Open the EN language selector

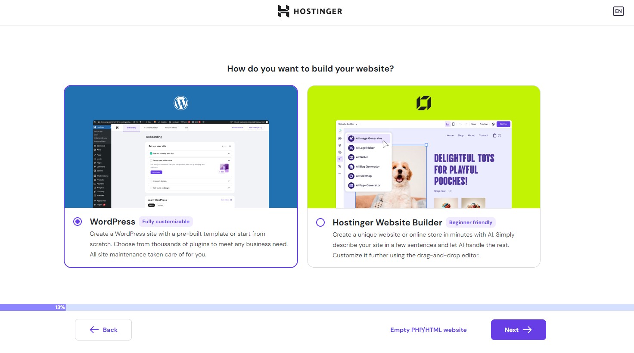coord(618,11)
